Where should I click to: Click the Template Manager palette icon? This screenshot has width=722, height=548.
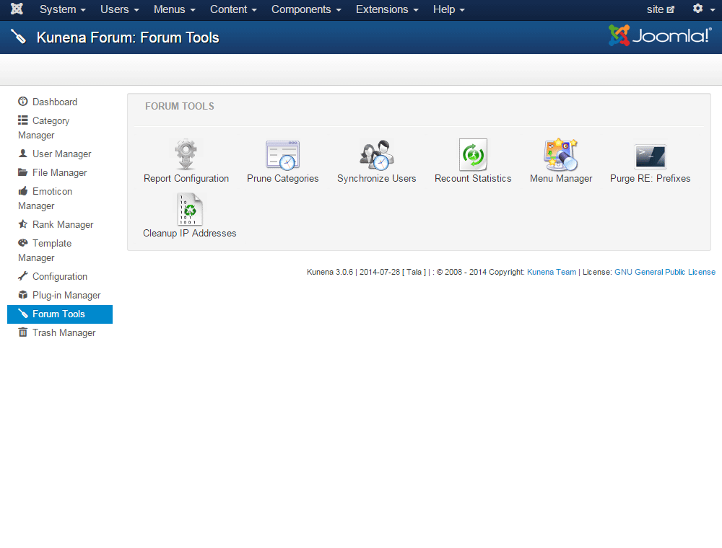pyautogui.click(x=22, y=243)
